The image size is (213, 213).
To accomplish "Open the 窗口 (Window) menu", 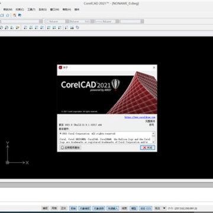I will (x=54, y=9).
